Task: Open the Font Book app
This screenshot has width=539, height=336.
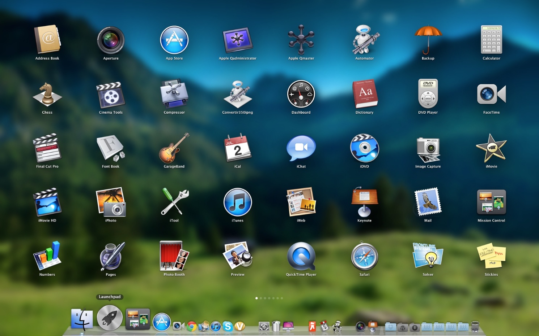Action: [111, 148]
